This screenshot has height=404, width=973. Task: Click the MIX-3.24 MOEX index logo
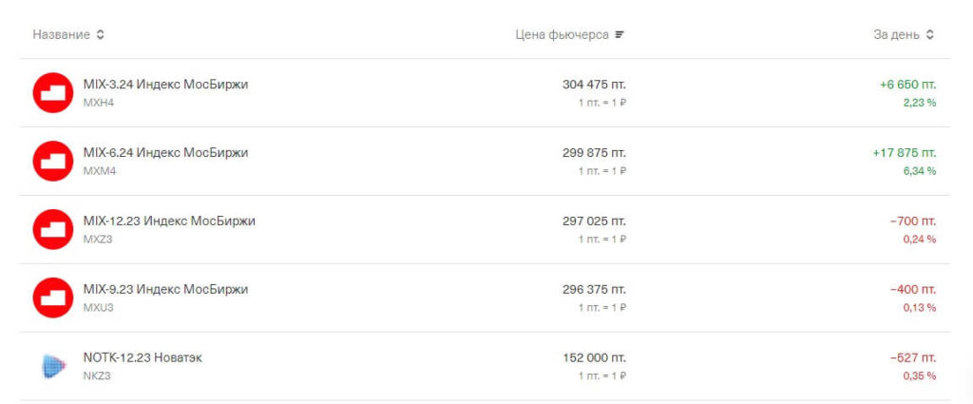(53, 92)
